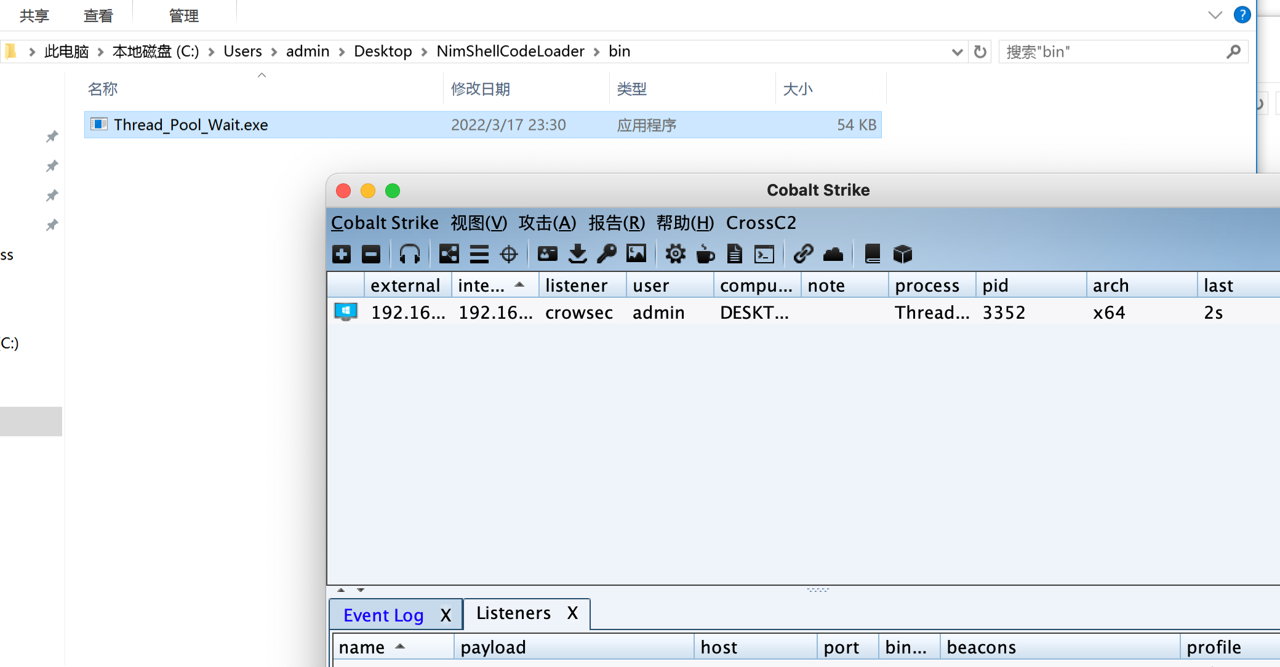Show targets using the crosshair icon
Screen dimensions: 1280x667
click(x=509, y=254)
